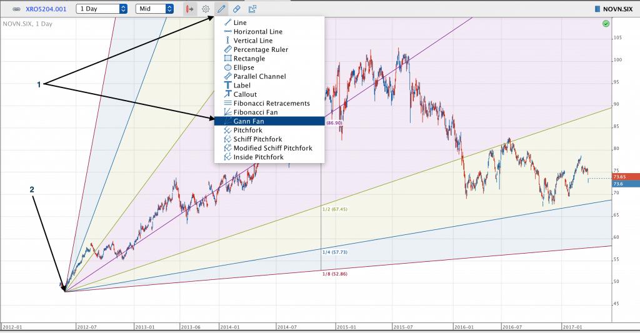
Task: Click the green checkmark status icon
Action: tap(606, 24)
